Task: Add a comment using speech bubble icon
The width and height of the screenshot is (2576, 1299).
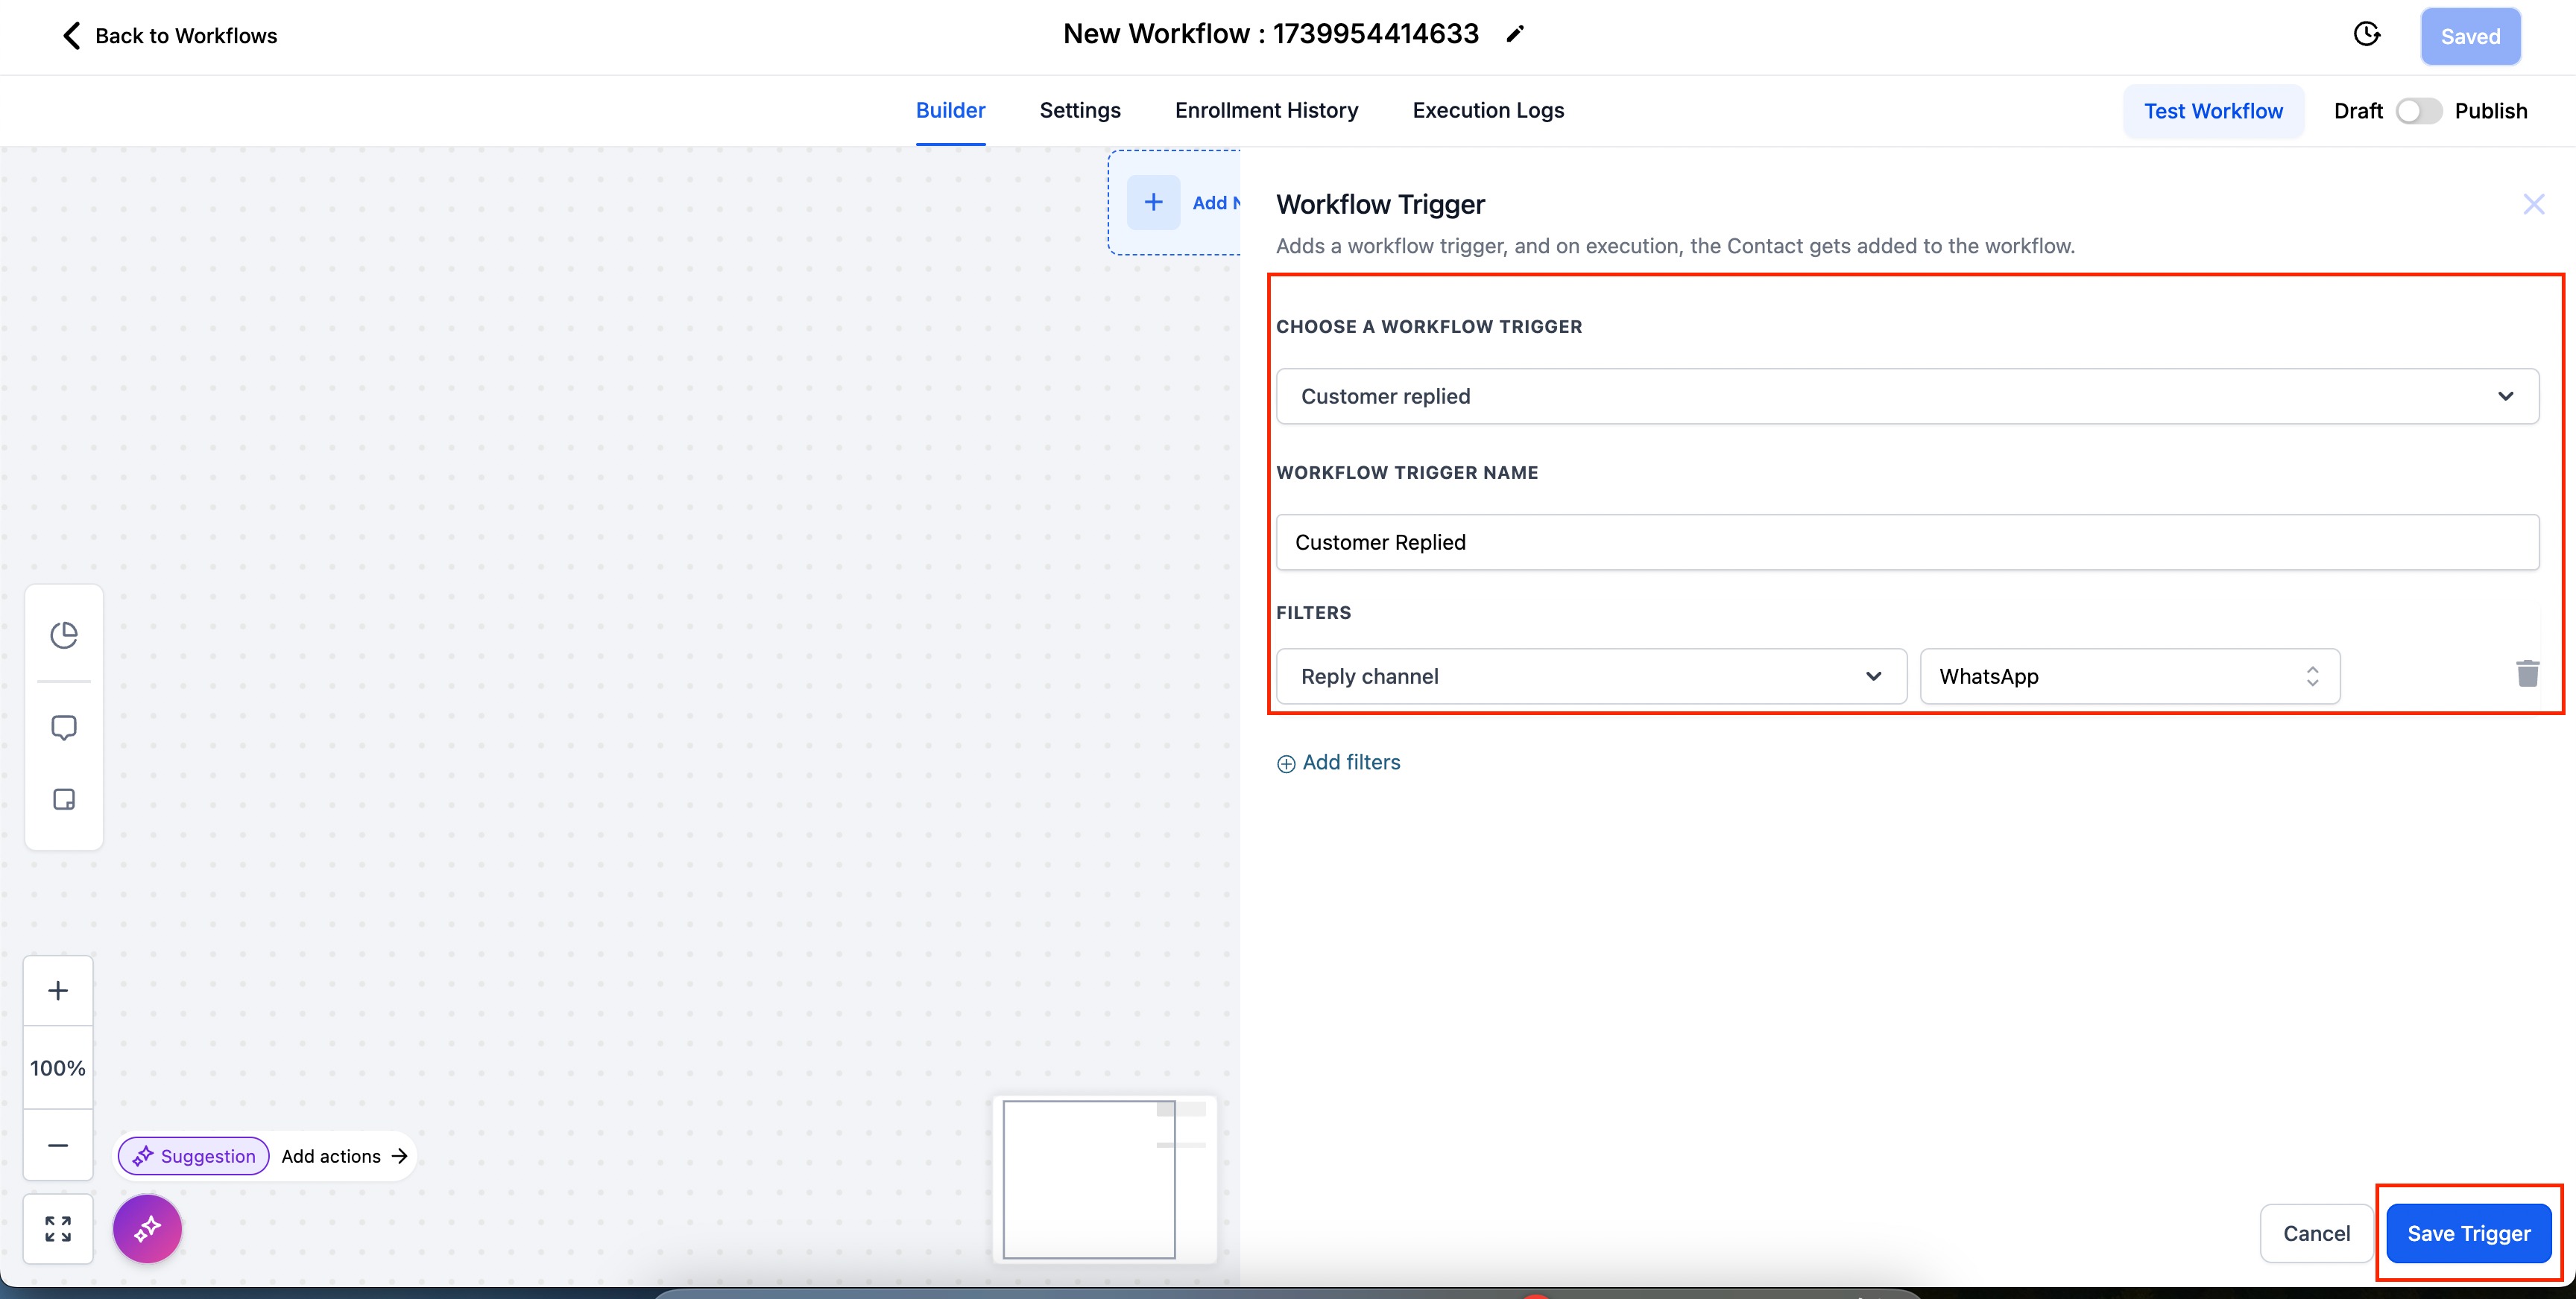Action: pyautogui.click(x=64, y=728)
